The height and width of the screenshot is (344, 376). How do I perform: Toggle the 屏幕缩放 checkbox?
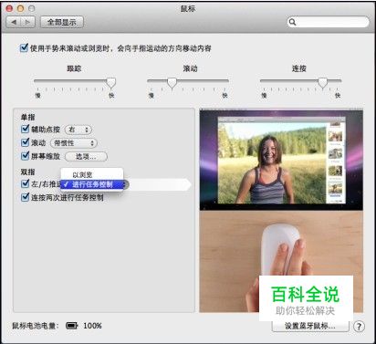pyautogui.click(x=26, y=156)
